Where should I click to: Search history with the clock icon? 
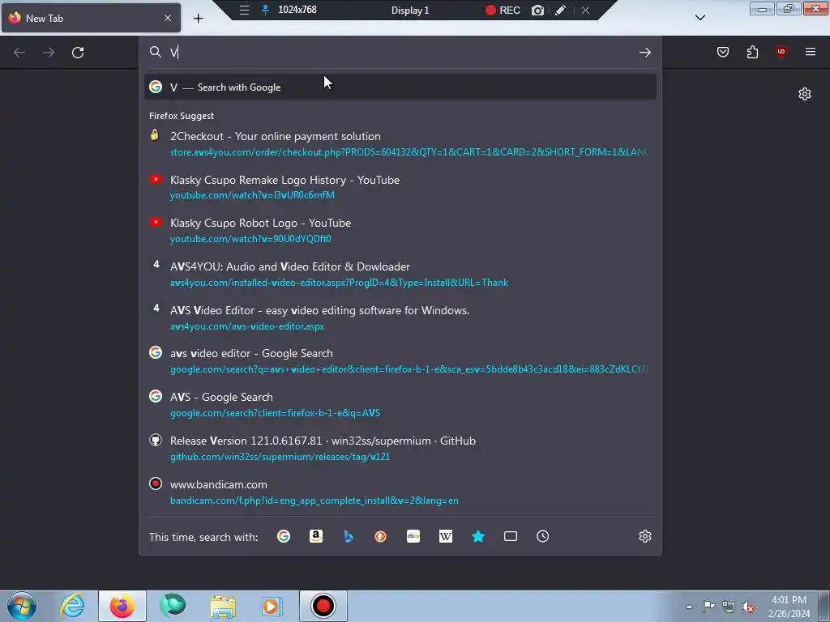tap(542, 536)
